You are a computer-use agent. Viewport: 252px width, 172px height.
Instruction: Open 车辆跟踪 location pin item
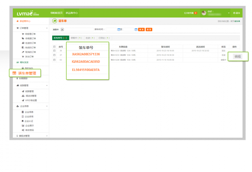click(22, 78)
